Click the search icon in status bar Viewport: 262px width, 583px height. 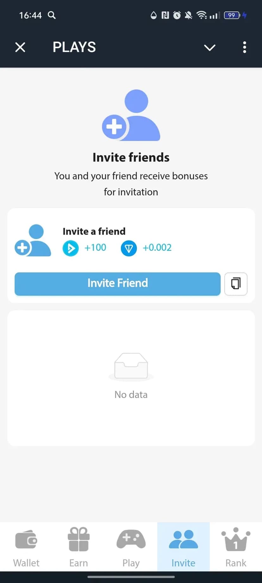tap(52, 15)
